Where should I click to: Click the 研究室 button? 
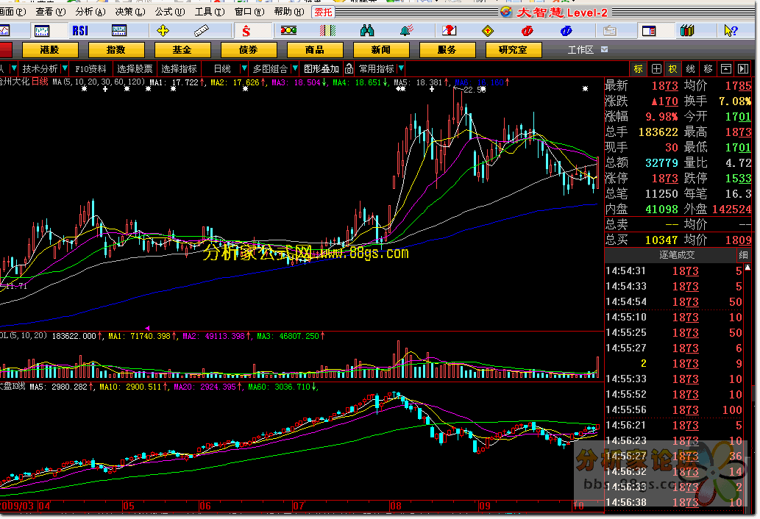click(514, 50)
